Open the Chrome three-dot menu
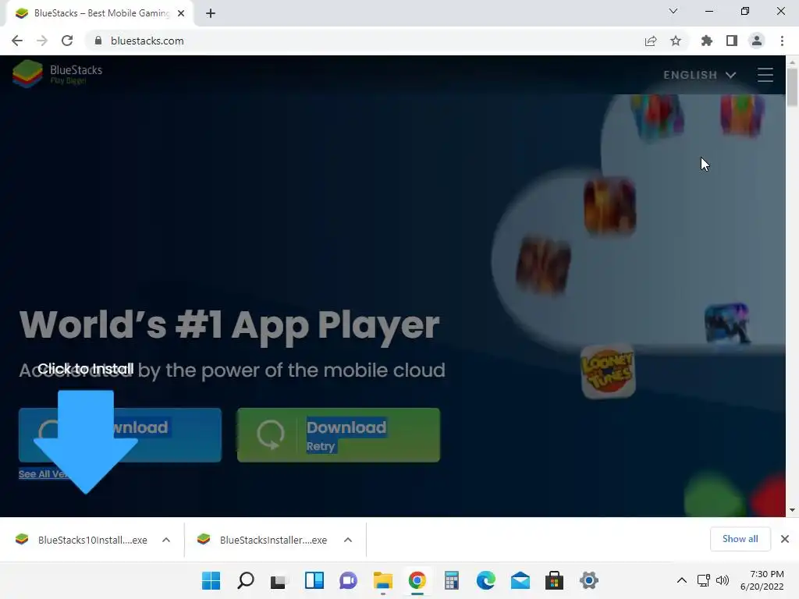 782,41
